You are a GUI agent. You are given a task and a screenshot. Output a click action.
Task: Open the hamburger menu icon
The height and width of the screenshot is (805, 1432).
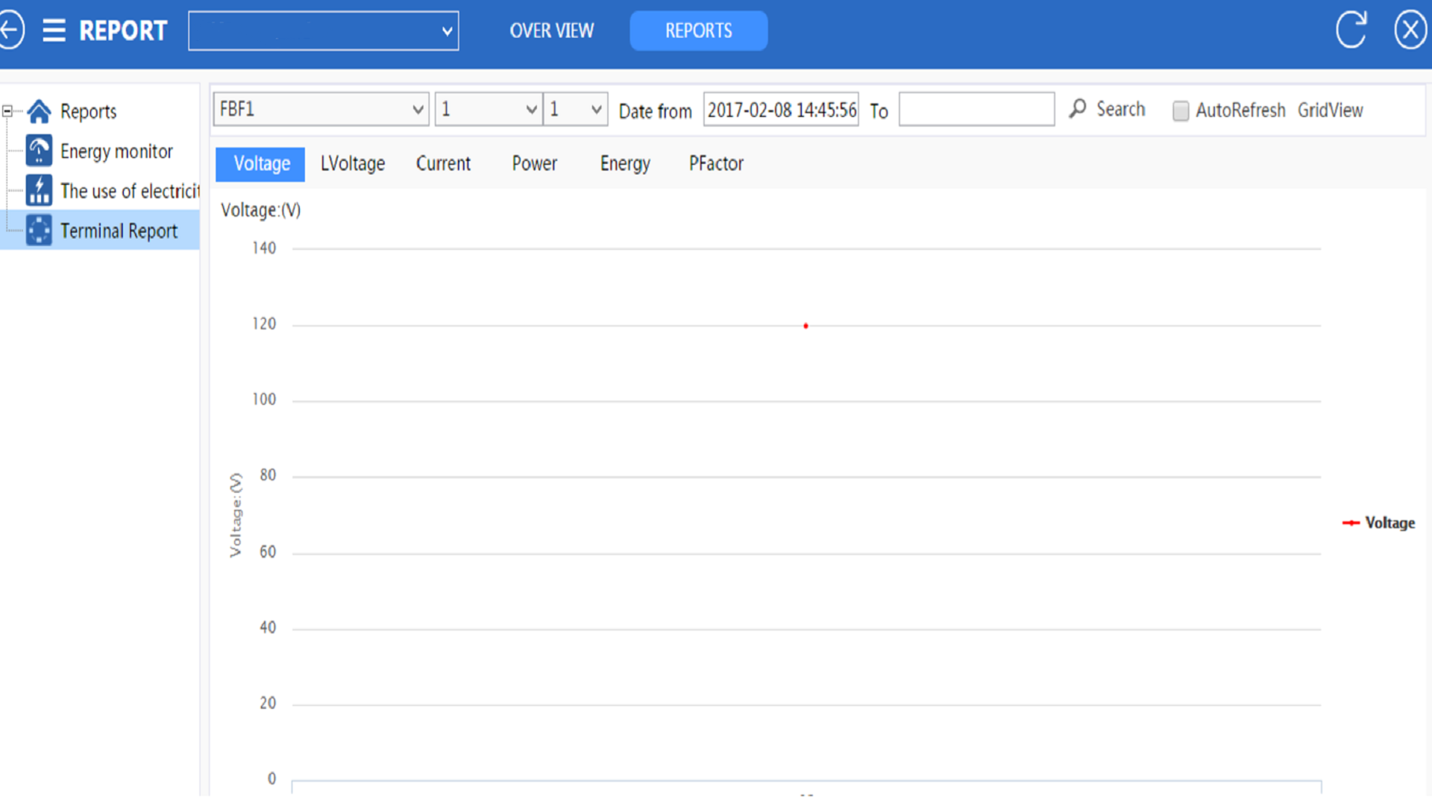pyautogui.click(x=54, y=31)
